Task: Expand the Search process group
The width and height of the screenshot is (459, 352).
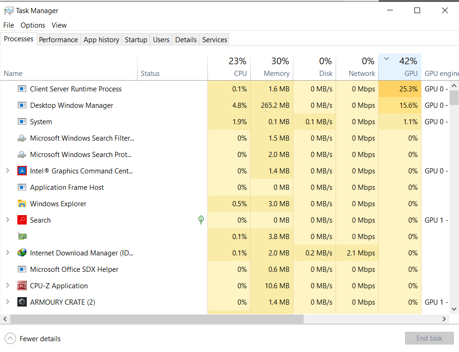Action: tap(8, 219)
